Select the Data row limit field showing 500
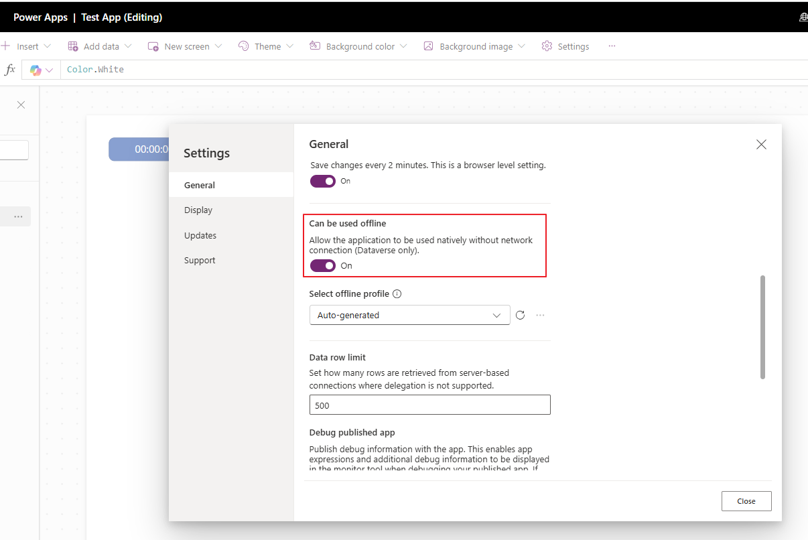 tap(429, 405)
